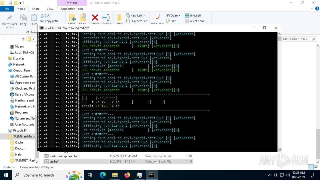Click the Edit icon in the ribbon
Image resolution: width=320 pixels, height=180 pixels.
(168, 21)
